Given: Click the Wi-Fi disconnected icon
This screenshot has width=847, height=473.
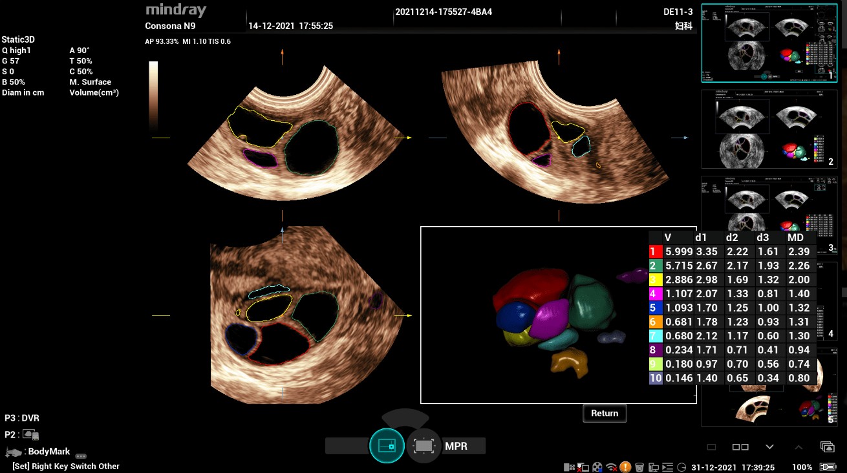Looking at the screenshot, I should (x=612, y=467).
